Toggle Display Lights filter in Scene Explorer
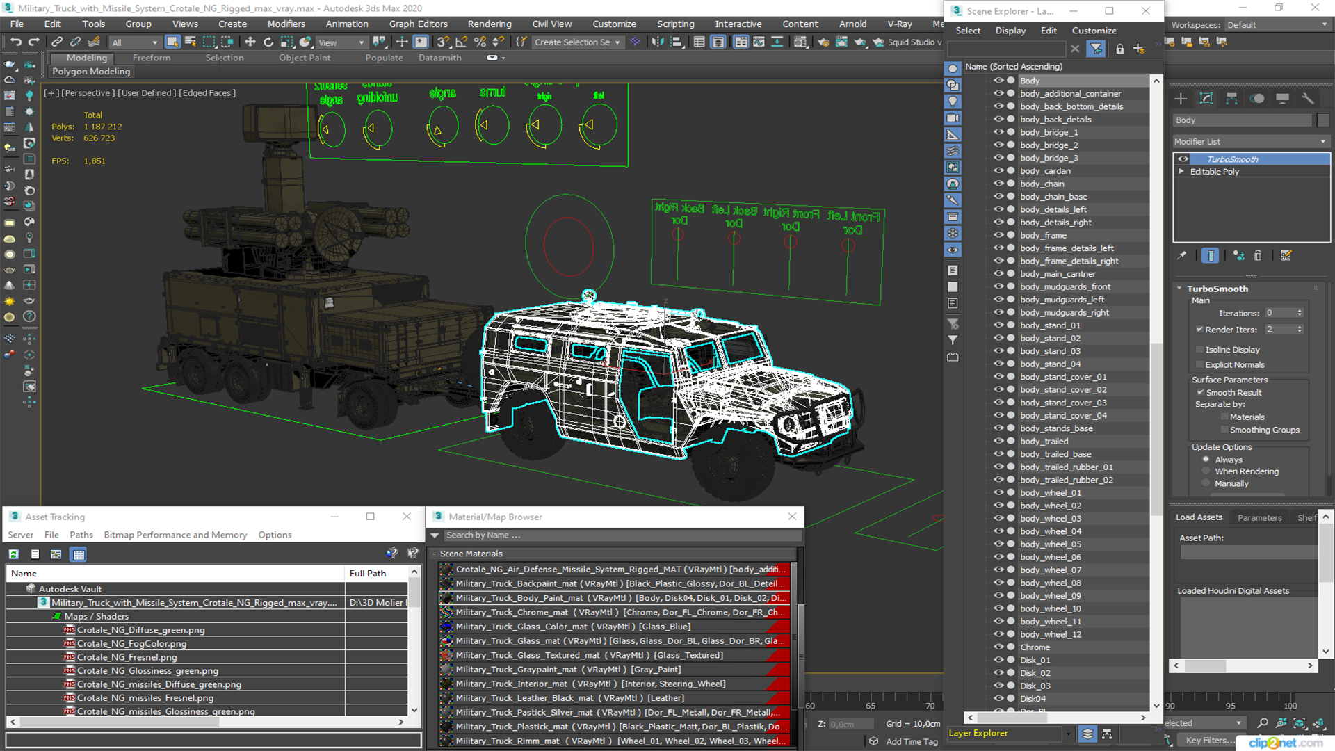This screenshot has height=751, width=1335. point(953,102)
